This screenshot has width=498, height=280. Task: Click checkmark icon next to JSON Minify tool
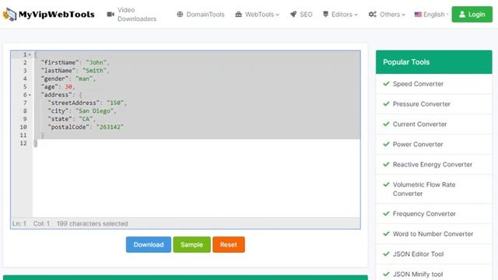[386, 275]
